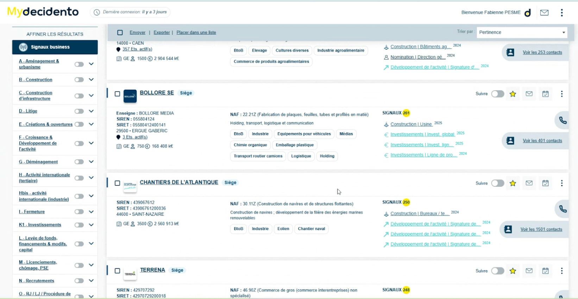Image resolution: width=578 pixels, height=299 pixels.
Task: Toggle Suivre switch for CHANTIERS DE L'ATLANTIQUE
Action: click(498, 183)
